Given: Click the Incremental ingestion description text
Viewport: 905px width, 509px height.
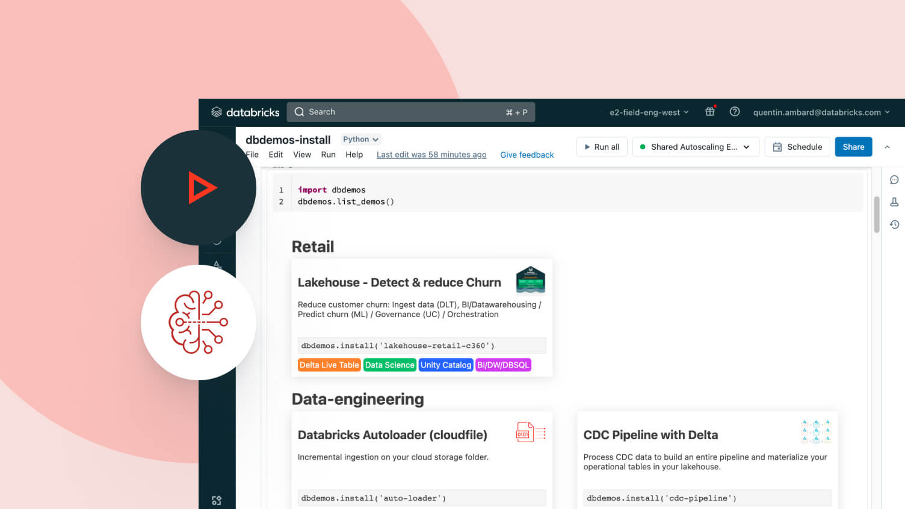Looking at the screenshot, I should click(393, 457).
